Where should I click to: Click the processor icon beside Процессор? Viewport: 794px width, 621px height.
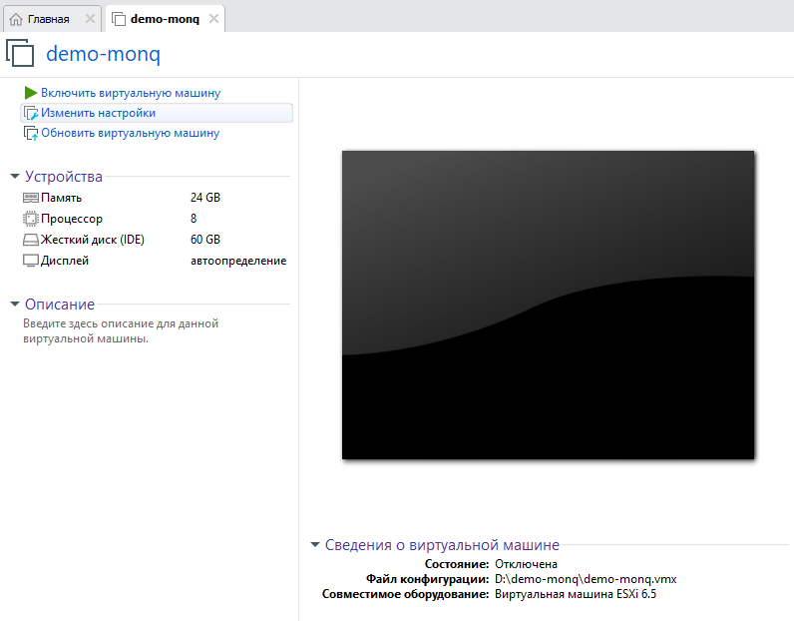(x=30, y=219)
